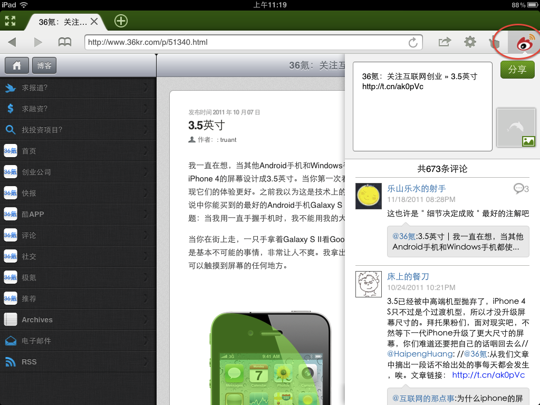540x405 pixels.
Task: Reload the page with refresh icon
Action: pyautogui.click(x=413, y=42)
